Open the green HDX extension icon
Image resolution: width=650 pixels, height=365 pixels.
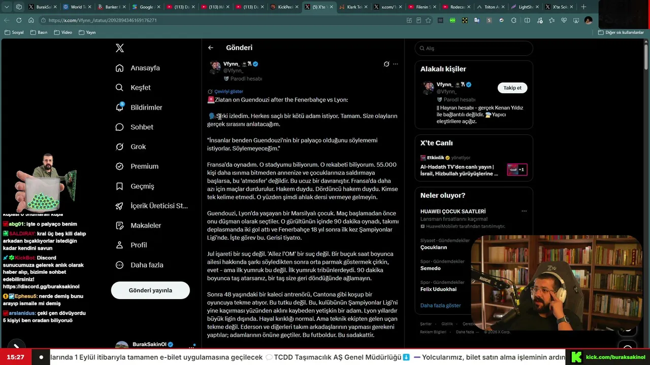(x=452, y=20)
